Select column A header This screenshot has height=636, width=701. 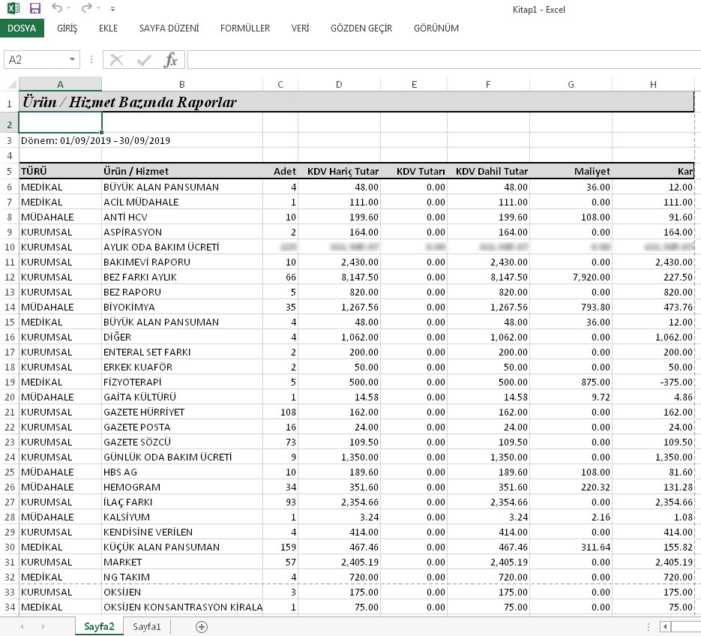click(61, 84)
